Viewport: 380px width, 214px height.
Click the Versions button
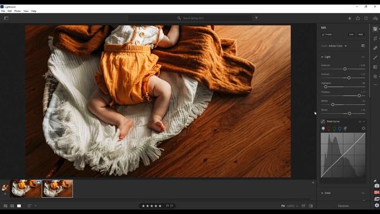[x=343, y=206]
